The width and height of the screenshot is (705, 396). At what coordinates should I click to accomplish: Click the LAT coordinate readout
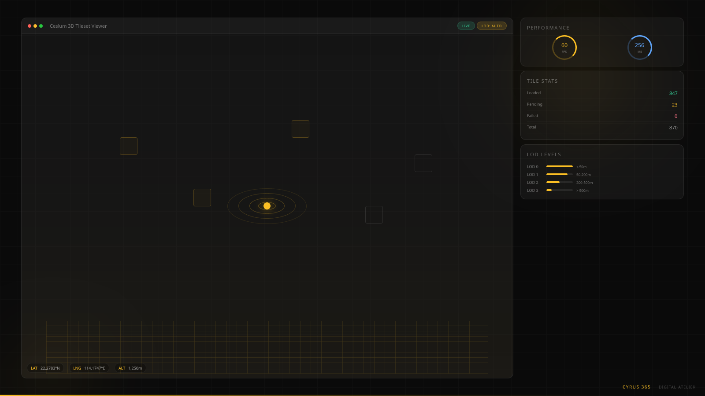click(45, 368)
